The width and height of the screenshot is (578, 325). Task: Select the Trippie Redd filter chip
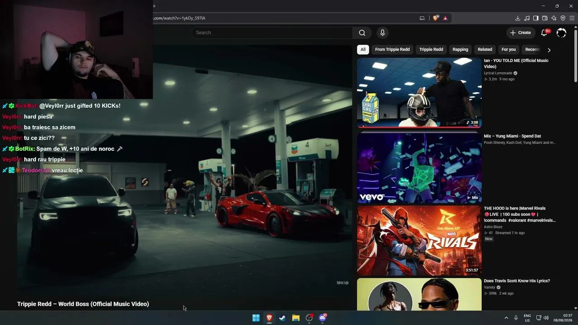click(x=431, y=49)
